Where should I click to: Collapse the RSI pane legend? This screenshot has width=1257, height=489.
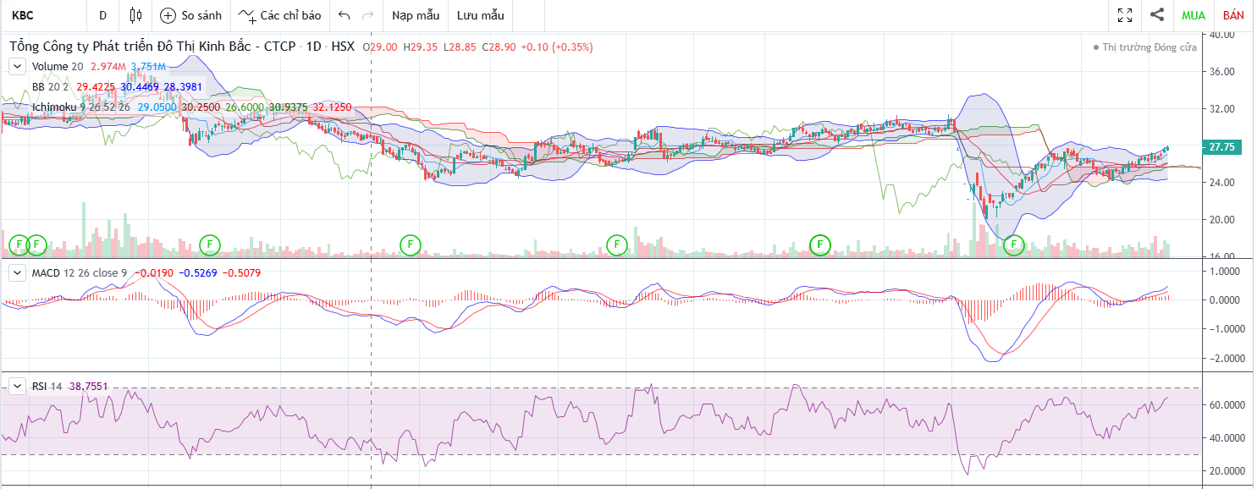[17, 386]
